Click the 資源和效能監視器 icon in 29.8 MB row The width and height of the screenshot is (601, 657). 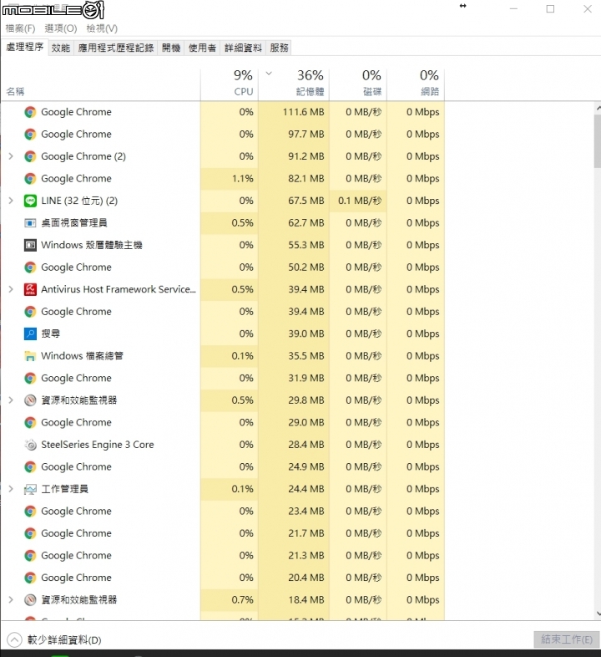point(30,400)
